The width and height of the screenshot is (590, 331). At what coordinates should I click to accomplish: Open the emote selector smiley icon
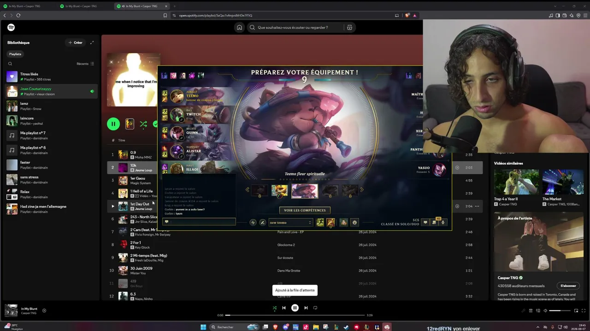point(354,223)
